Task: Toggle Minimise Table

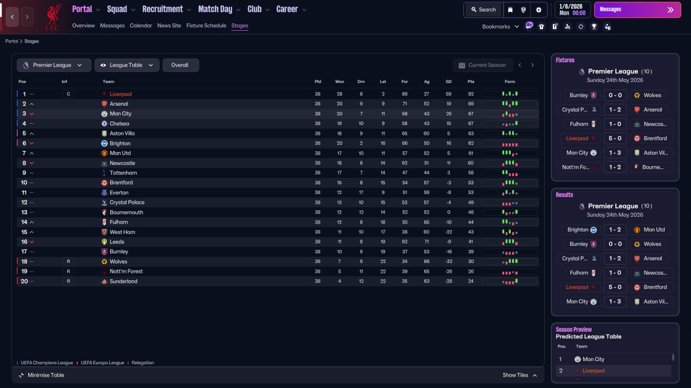Action: point(41,375)
